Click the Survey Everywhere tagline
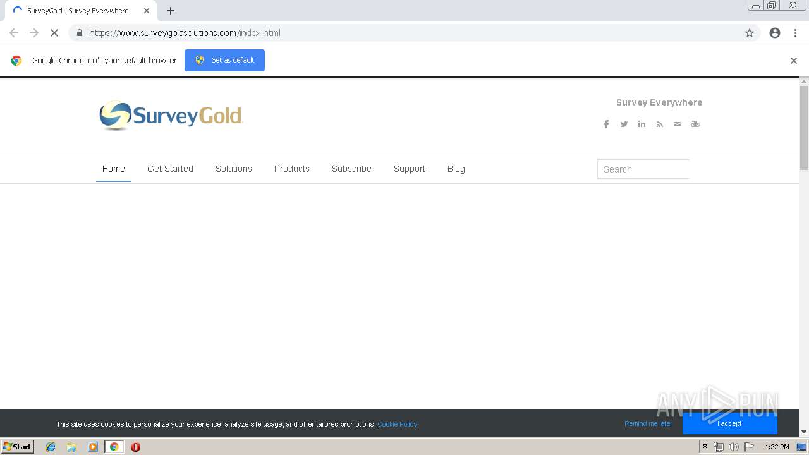The height and width of the screenshot is (455, 809). (x=659, y=102)
